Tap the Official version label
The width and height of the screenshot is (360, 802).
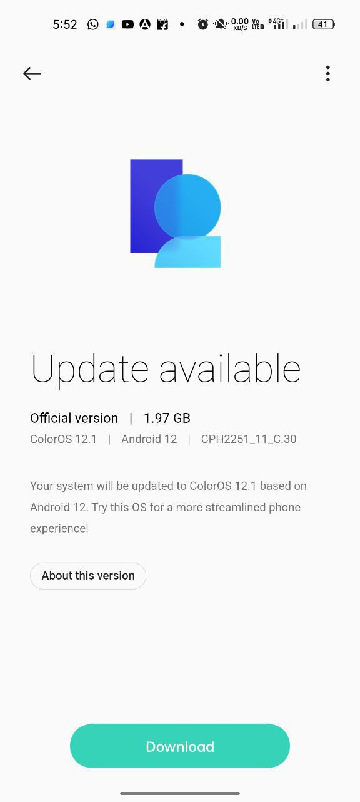coord(74,418)
